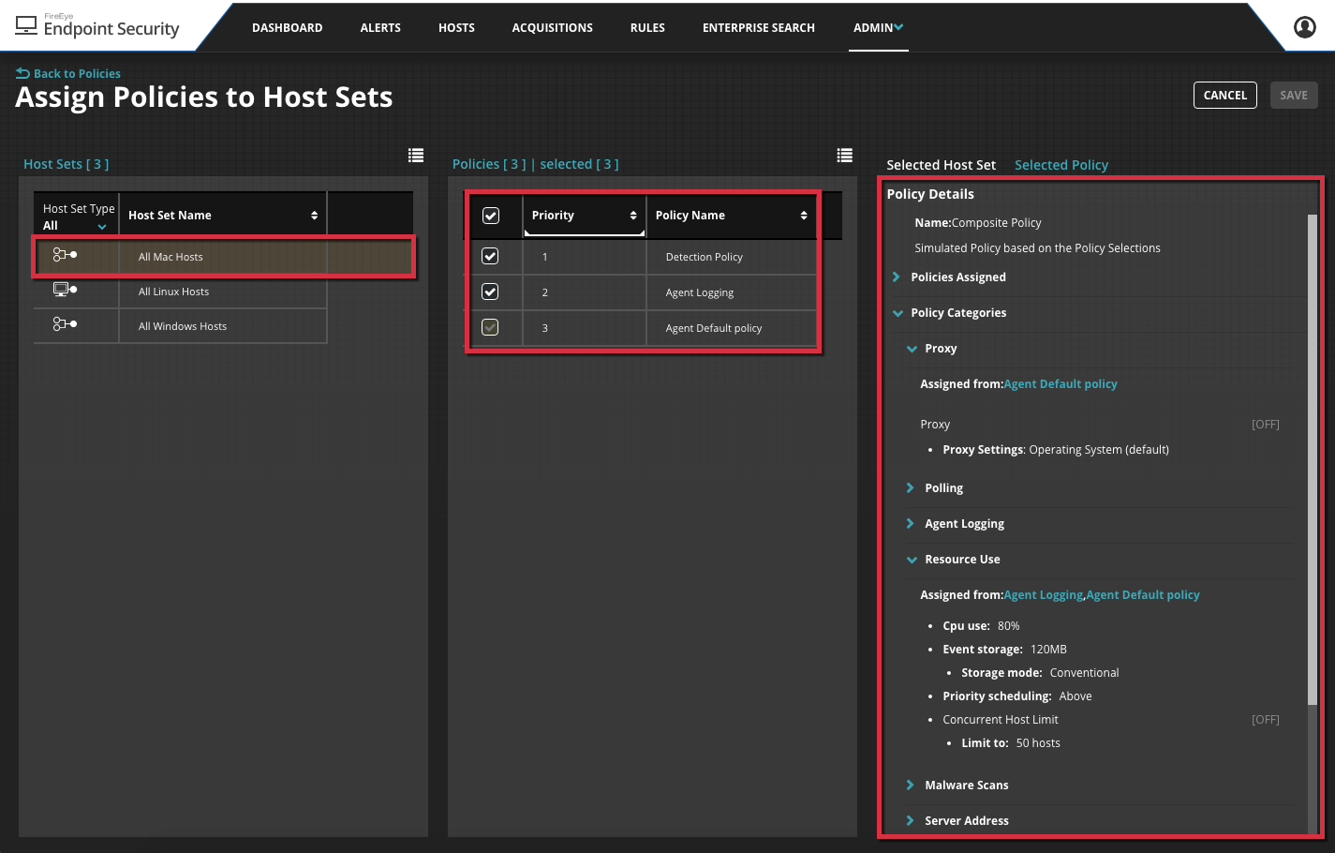1335x853 pixels.
Task: Expand the Policies Assigned section
Action: [x=897, y=277]
